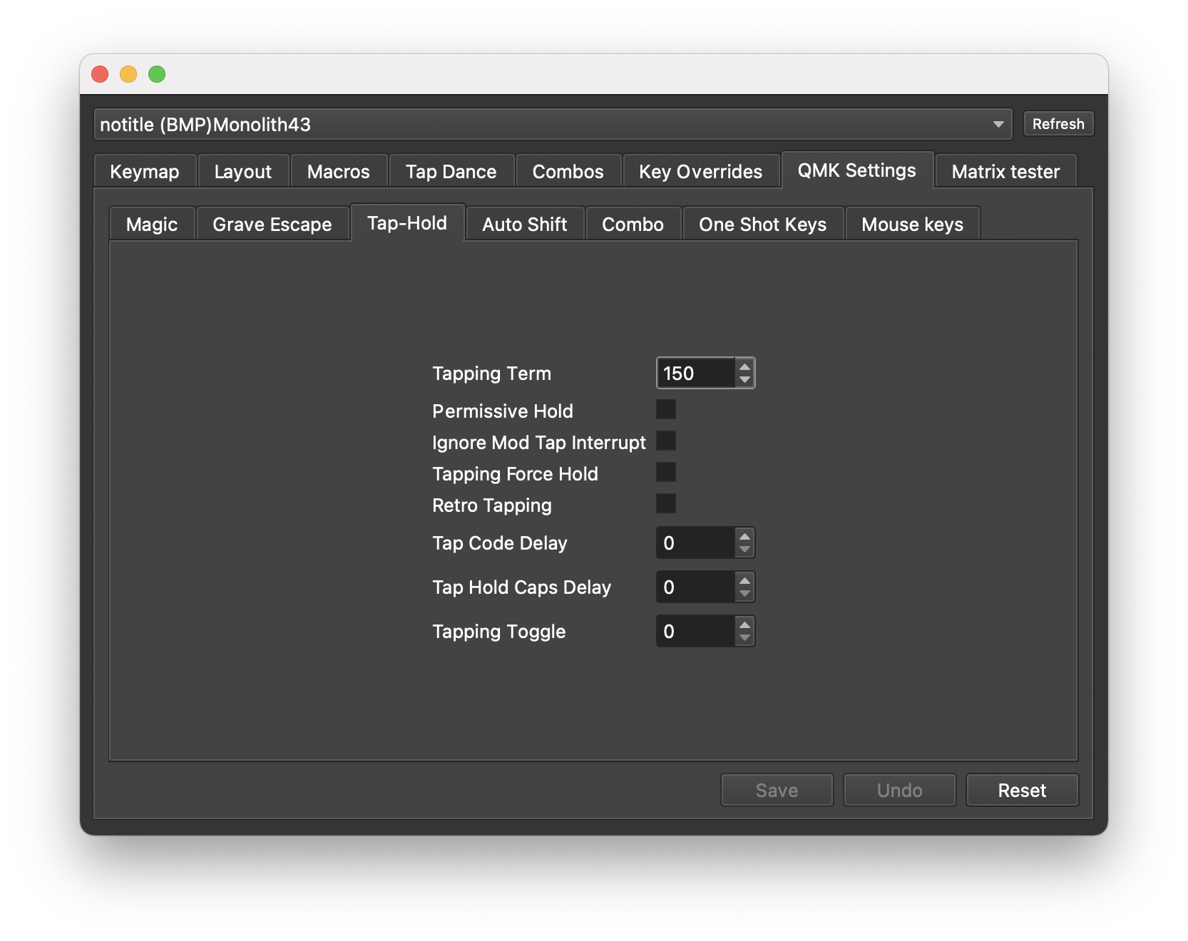Increase Tapping Term with up arrow

pyautogui.click(x=745, y=366)
